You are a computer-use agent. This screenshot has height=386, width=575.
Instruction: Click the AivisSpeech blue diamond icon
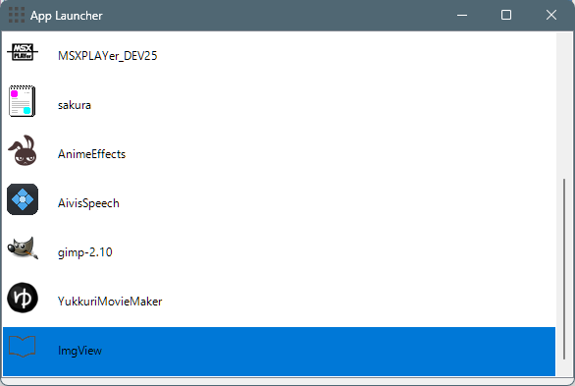click(x=23, y=199)
